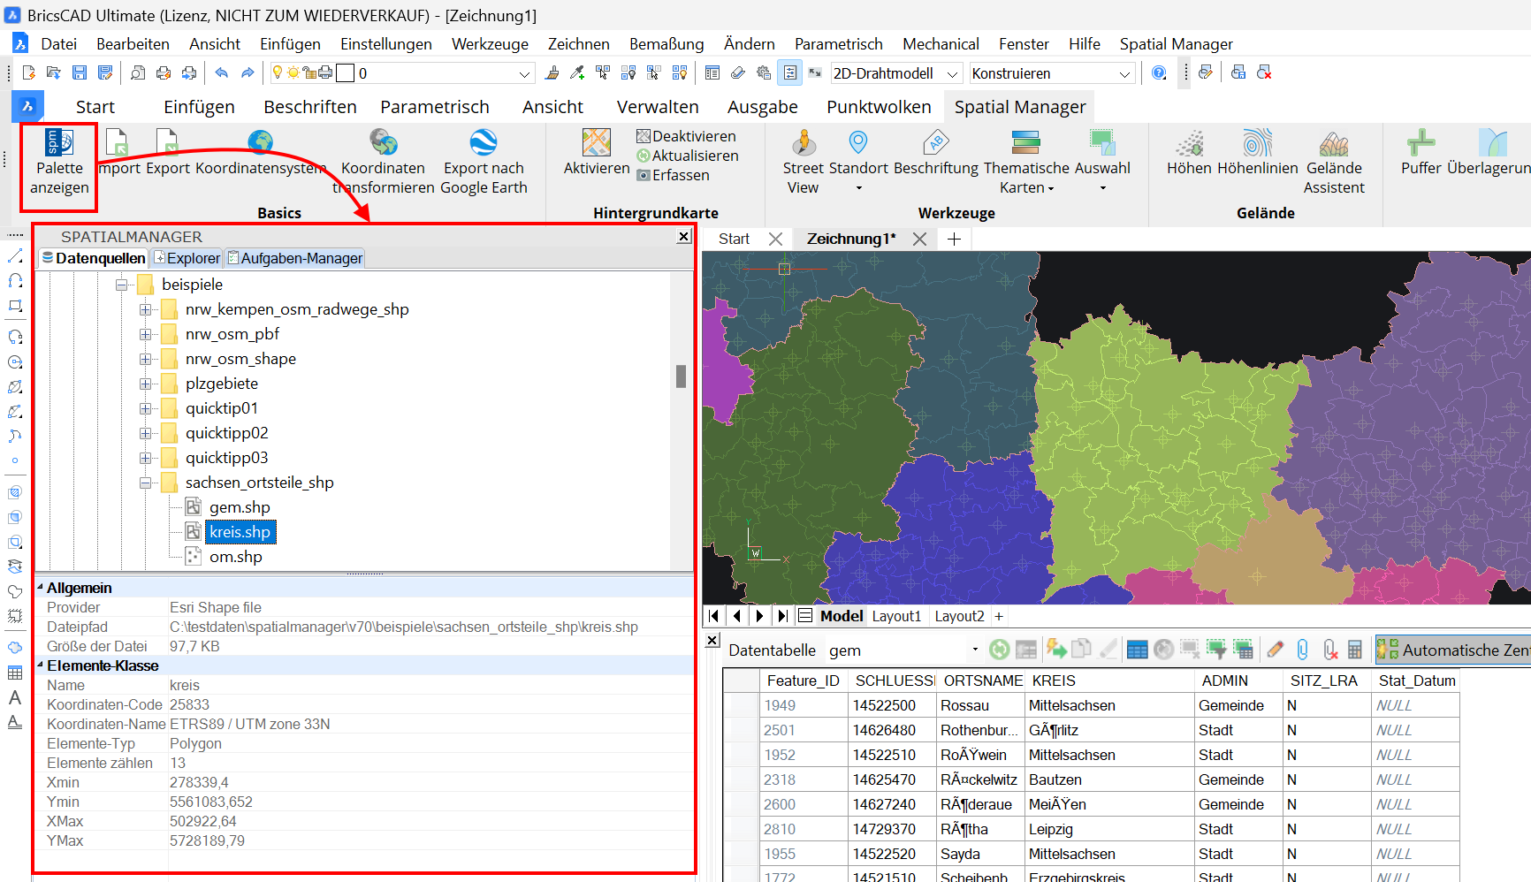Open the Gelände Assistent
Screen dimensions: 1531x882
point(1334,159)
